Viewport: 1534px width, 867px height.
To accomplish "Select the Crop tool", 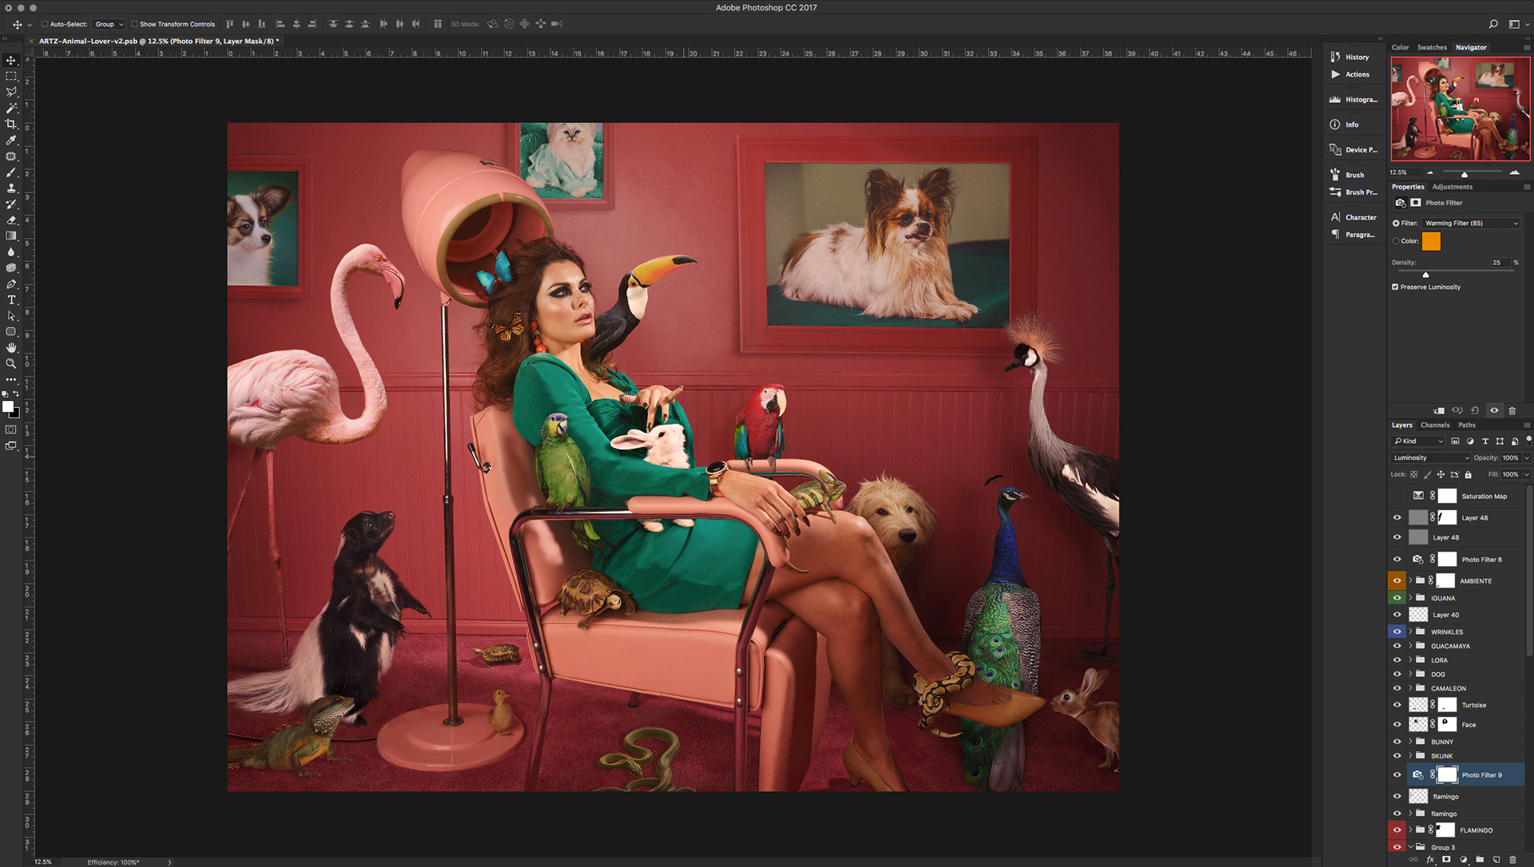I will point(11,124).
